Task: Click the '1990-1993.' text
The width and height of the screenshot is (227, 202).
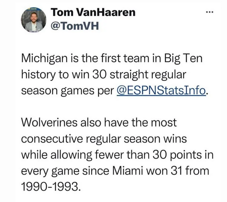Action: pos(51,187)
